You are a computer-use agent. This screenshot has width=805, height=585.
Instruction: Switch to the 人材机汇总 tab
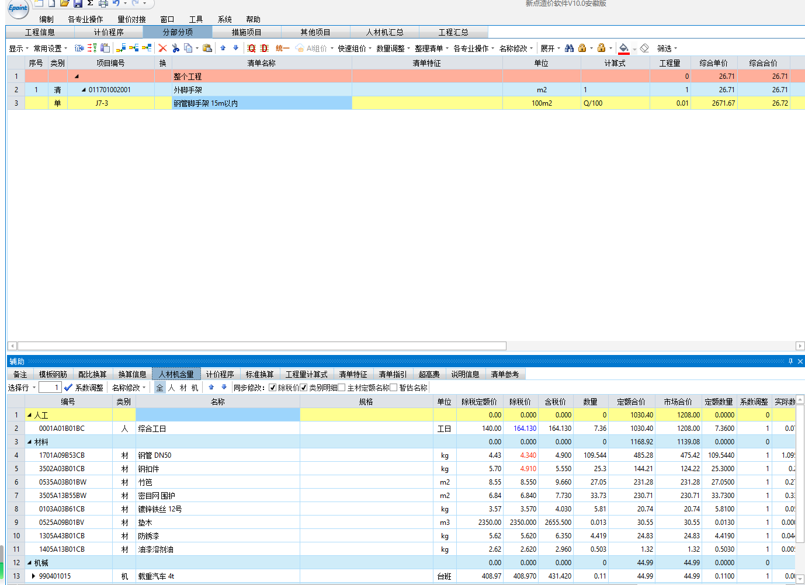pyautogui.click(x=384, y=32)
